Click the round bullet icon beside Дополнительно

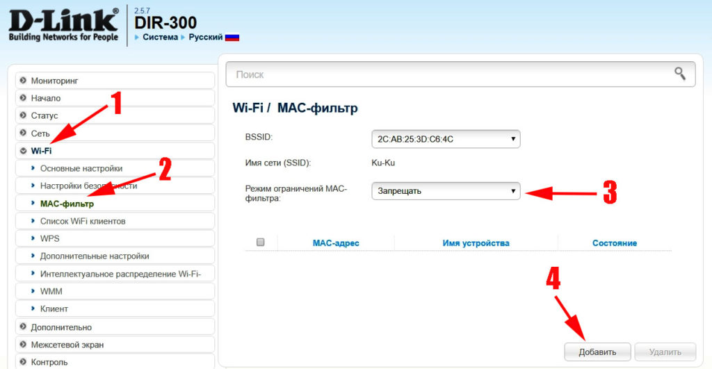tap(23, 327)
